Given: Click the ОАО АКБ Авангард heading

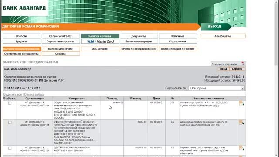Looking at the screenshot, I should pyautogui.click(x=17, y=69).
